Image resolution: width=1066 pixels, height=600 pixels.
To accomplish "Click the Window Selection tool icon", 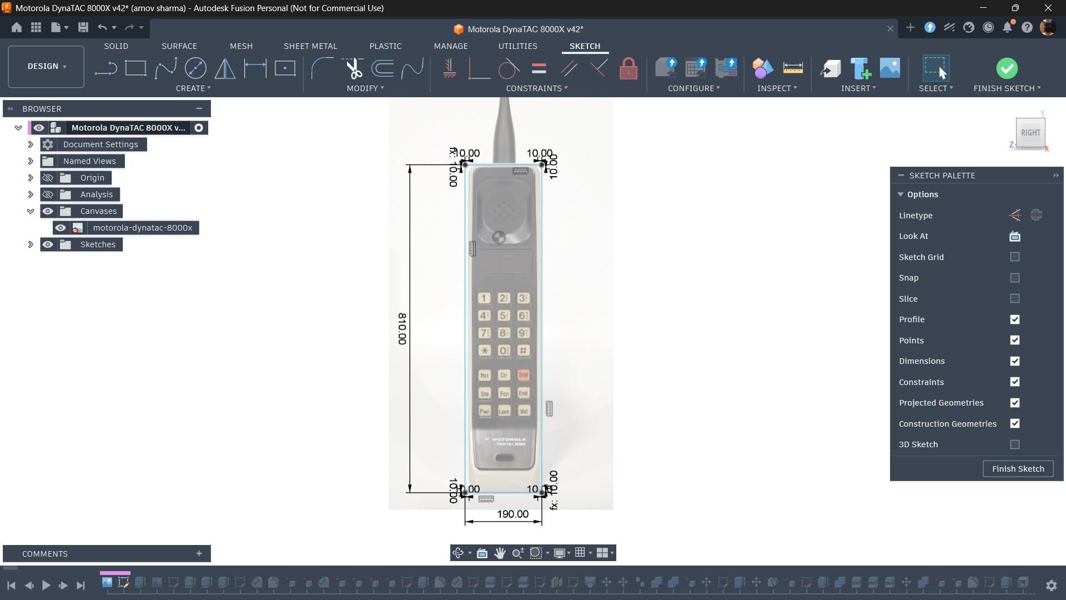I will [x=936, y=68].
